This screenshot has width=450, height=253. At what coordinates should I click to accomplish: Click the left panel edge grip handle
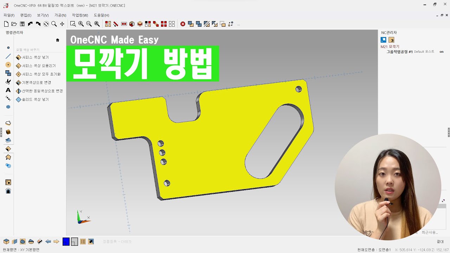pyautogui.click(x=1, y=132)
